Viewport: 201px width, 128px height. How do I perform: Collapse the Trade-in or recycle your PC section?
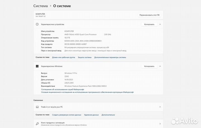click(160, 107)
